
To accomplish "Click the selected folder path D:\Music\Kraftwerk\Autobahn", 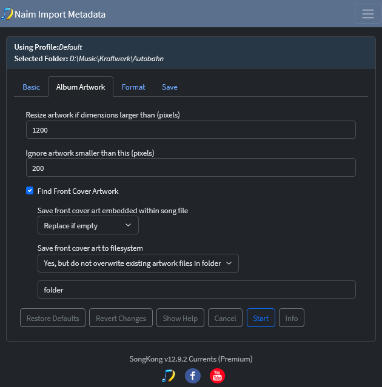I will click(116, 59).
